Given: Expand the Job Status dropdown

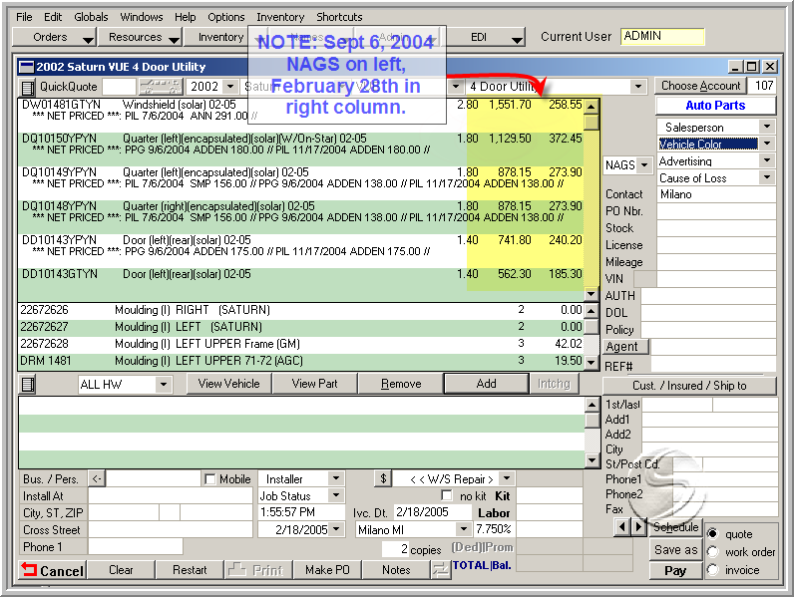Looking at the screenshot, I should (335, 496).
